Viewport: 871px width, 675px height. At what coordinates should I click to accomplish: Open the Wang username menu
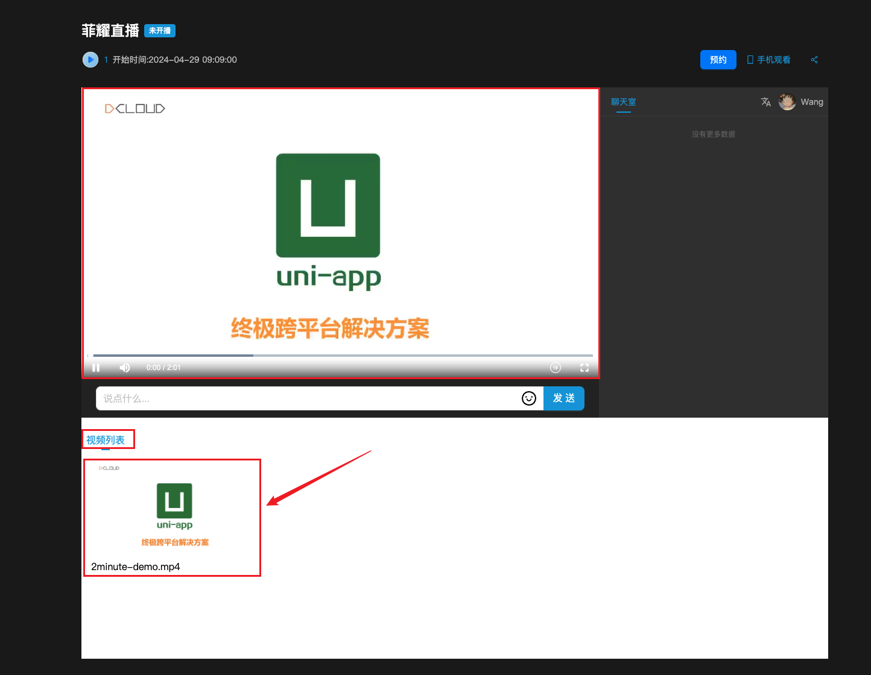[812, 102]
